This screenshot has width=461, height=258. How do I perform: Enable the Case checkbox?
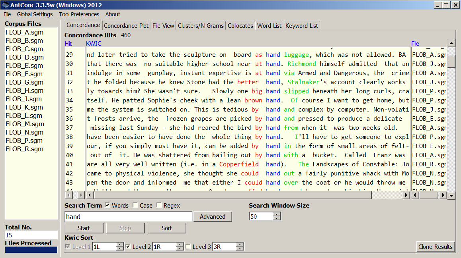[x=135, y=205]
